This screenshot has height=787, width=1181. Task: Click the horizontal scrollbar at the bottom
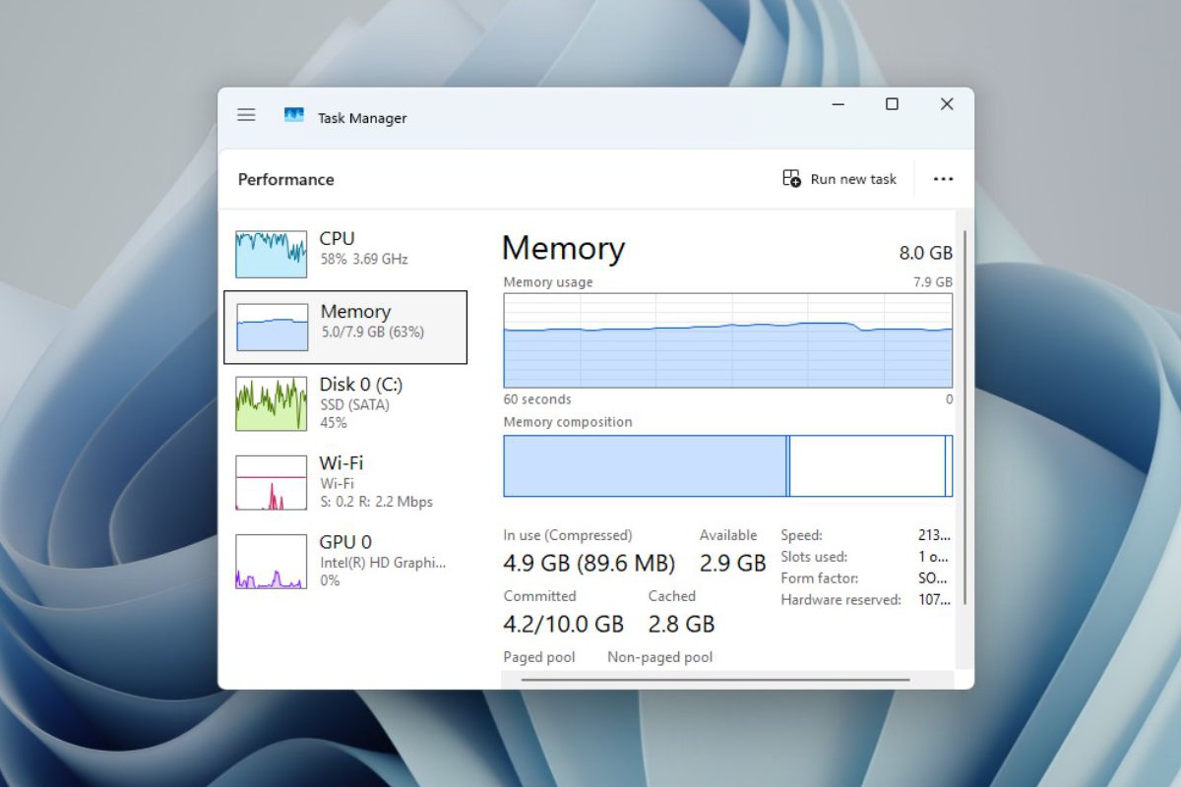click(715, 679)
